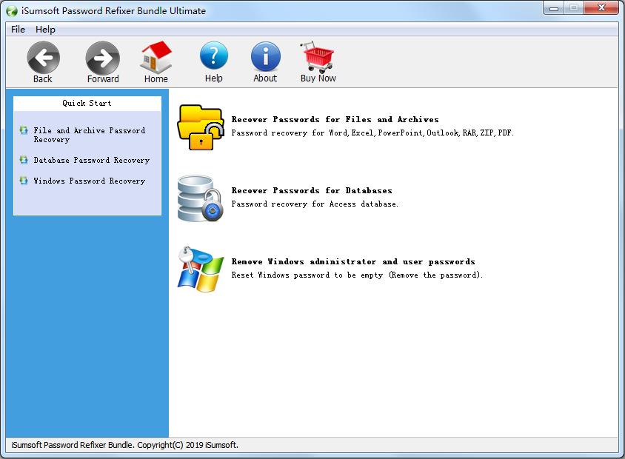Open the File menu
The image size is (625, 459).
pyautogui.click(x=18, y=30)
